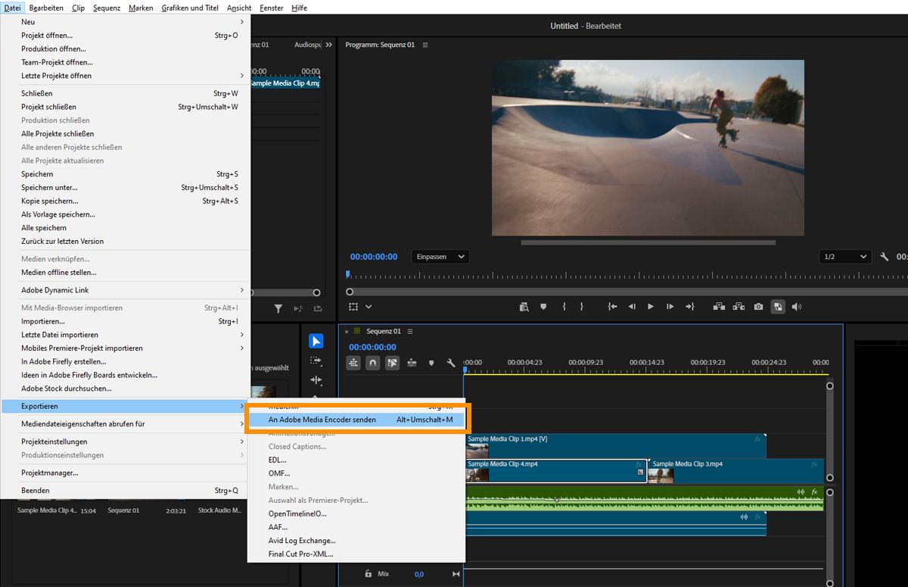Open Grafiken und Titel menu
The height and width of the screenshot is (587, 908).
click(190, 8)
